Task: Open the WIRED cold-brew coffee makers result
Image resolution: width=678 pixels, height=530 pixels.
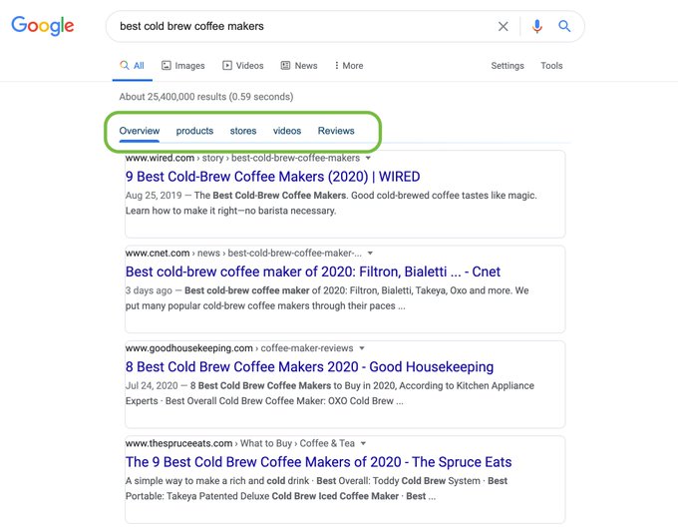Action: pyautogui.click(x=272, y=177)
